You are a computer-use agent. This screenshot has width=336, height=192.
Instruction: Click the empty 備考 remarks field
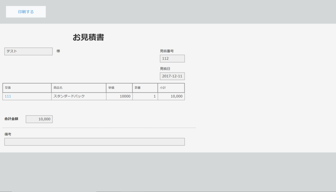coord(94,142)
